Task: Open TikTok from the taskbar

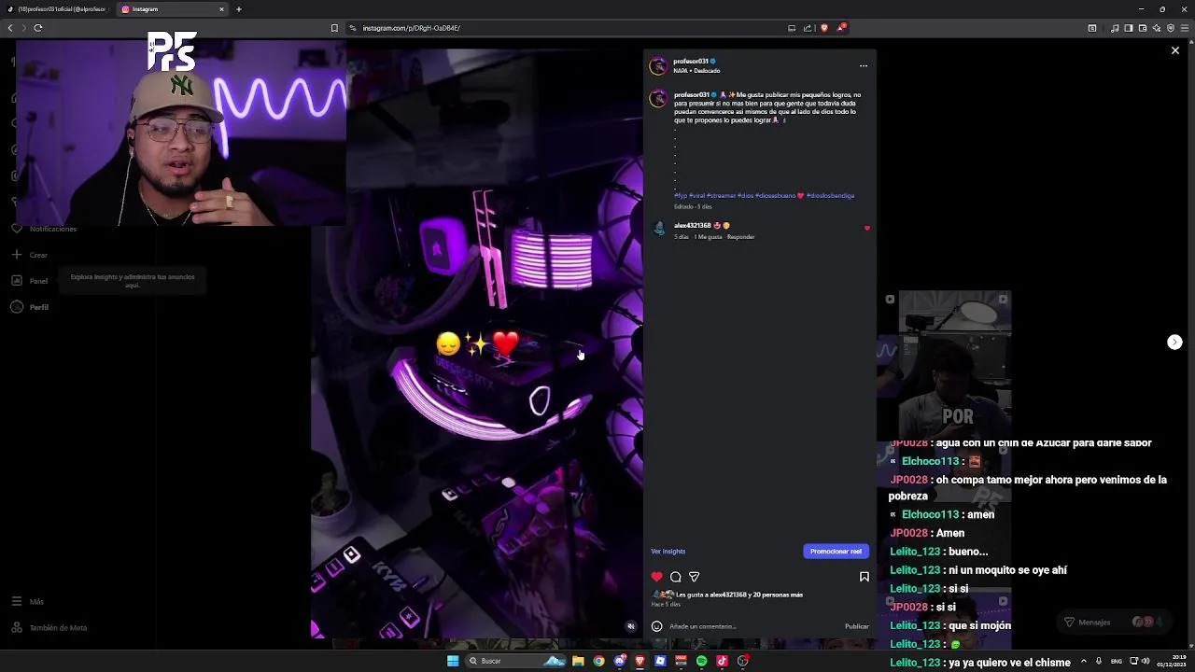Action: 722,661
